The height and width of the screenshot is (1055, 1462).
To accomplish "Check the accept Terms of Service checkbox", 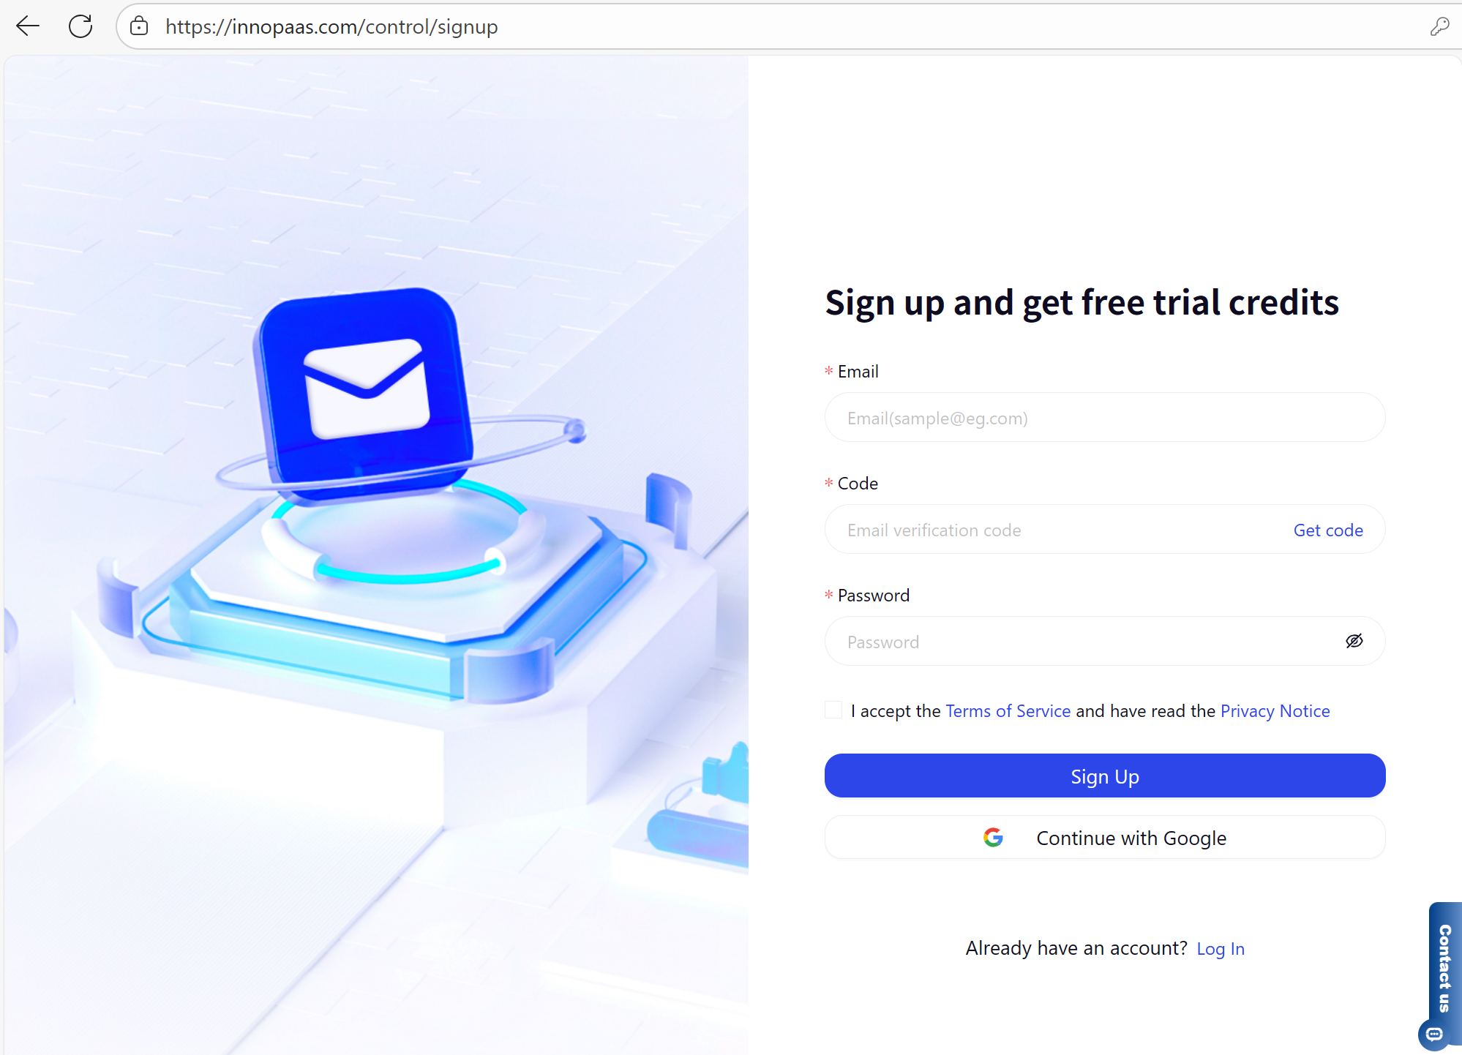I will pyautogui.click(x=833, y=710).
